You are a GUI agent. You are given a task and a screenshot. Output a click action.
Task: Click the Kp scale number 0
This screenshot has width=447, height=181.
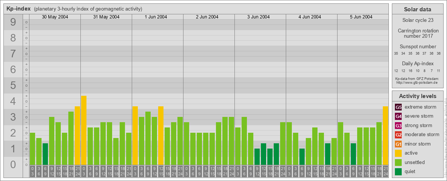pos(13,164)
